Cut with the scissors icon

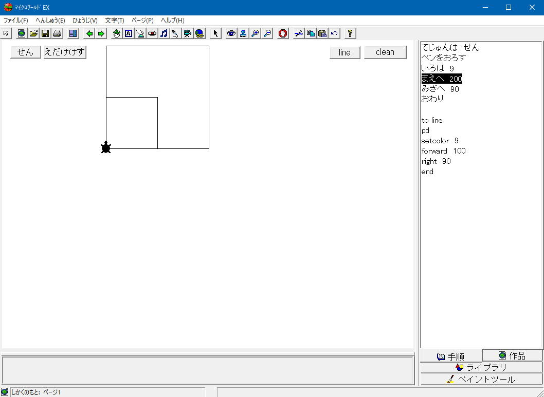point(299,33)
